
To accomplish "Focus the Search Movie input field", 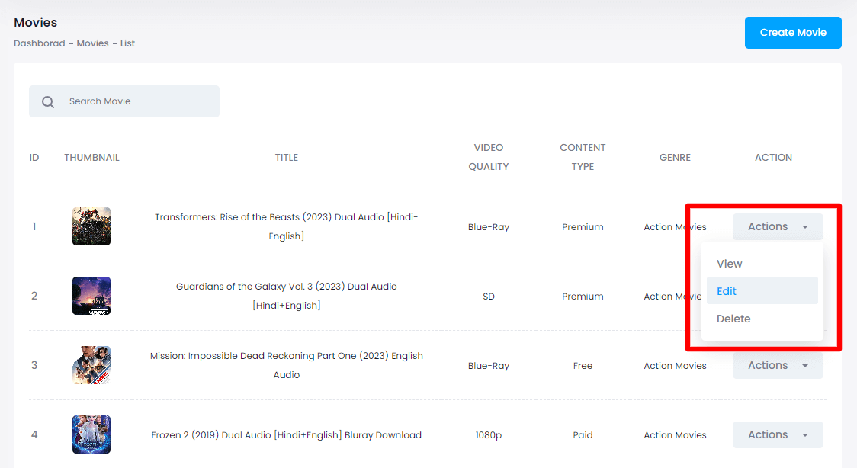I will click(124, 101).
